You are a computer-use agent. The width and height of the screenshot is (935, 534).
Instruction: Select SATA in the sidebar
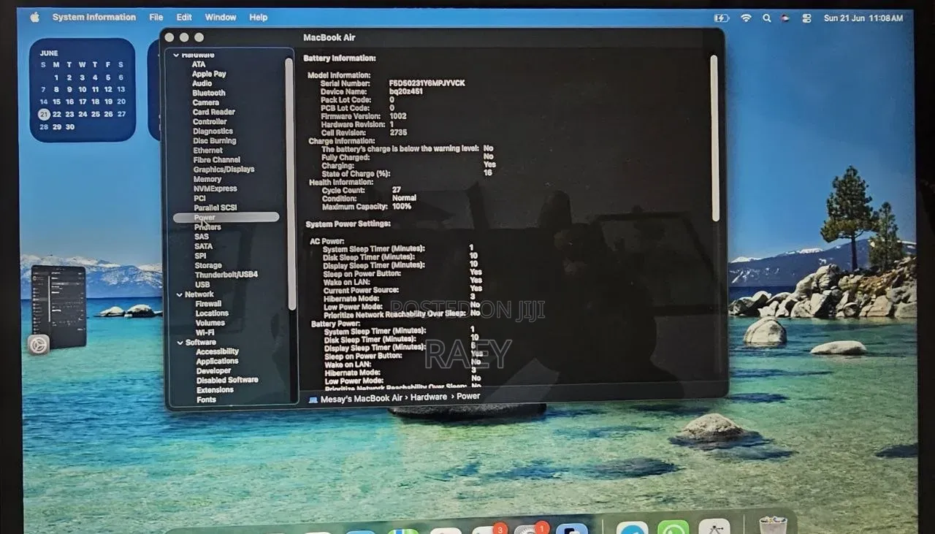(204, 246)
